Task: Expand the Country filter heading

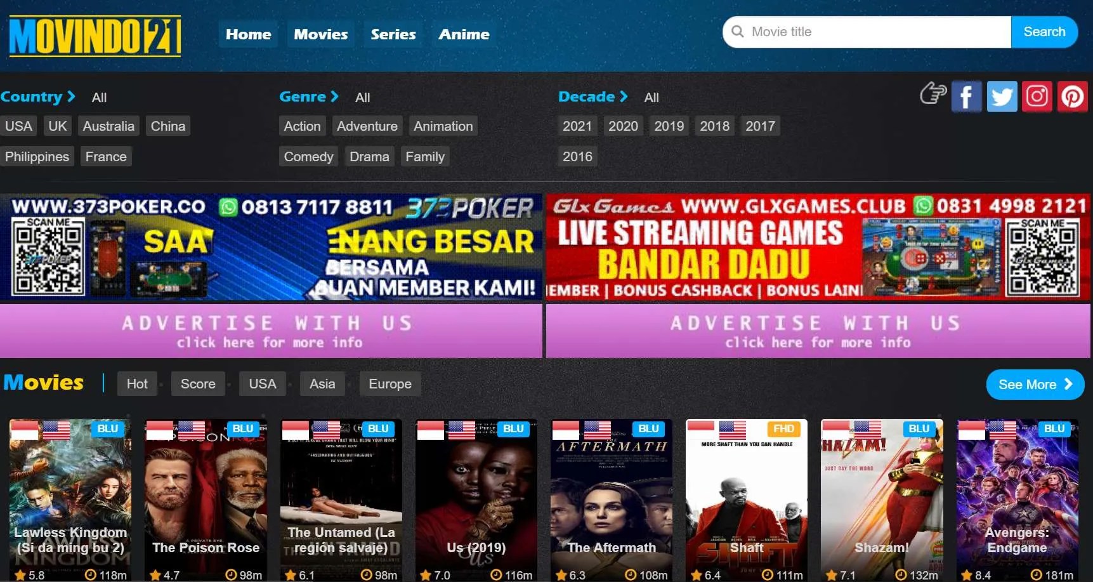Action: pos(38,97)
